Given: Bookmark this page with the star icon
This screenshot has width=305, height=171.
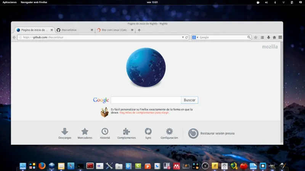Looking at the screenshot, I should pyautogui.click(x=255, y=37).
